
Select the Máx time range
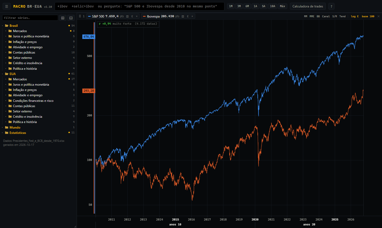coord(283,6)
